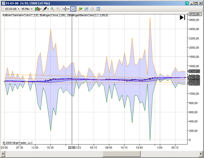Click the zoom in magnifier icon
204x158 pixels.
point(52,9)
